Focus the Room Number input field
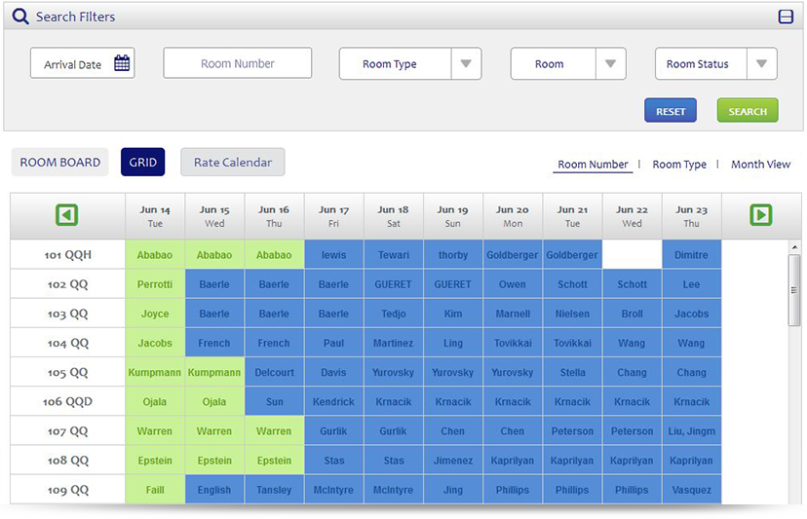 [237, 63]
